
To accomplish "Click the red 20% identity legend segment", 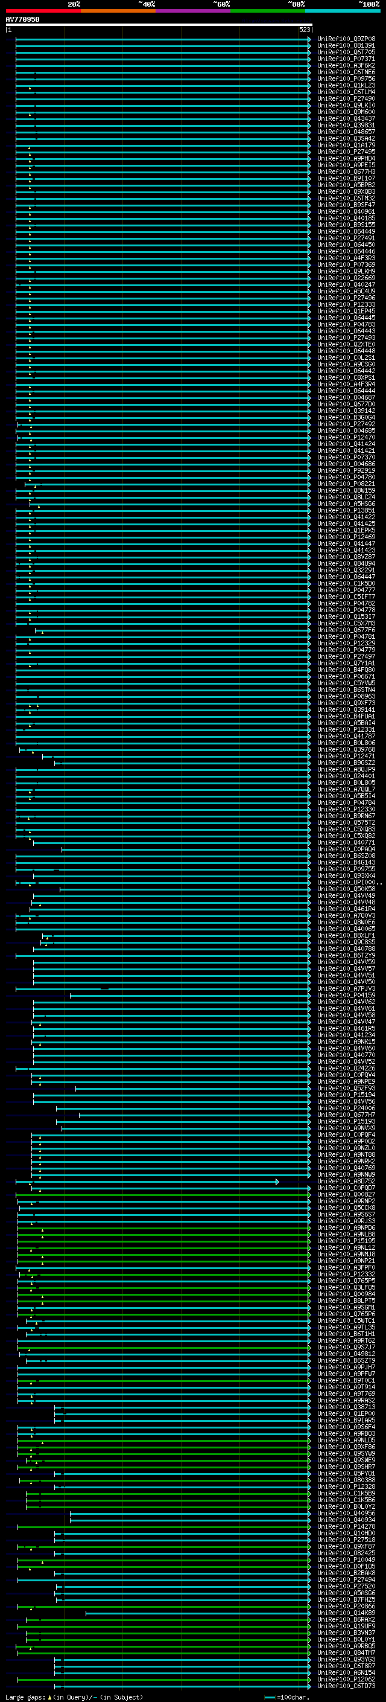I will tap(43, 11).
